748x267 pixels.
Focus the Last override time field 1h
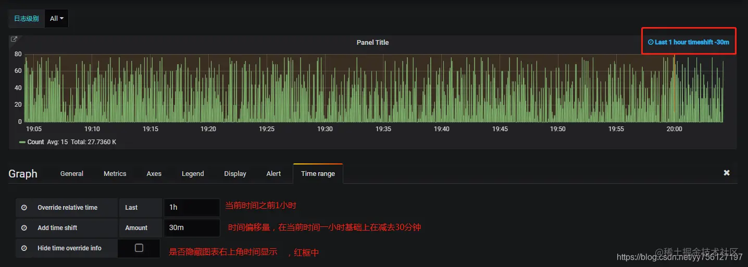pyautogui.click(x=192, y=207)
